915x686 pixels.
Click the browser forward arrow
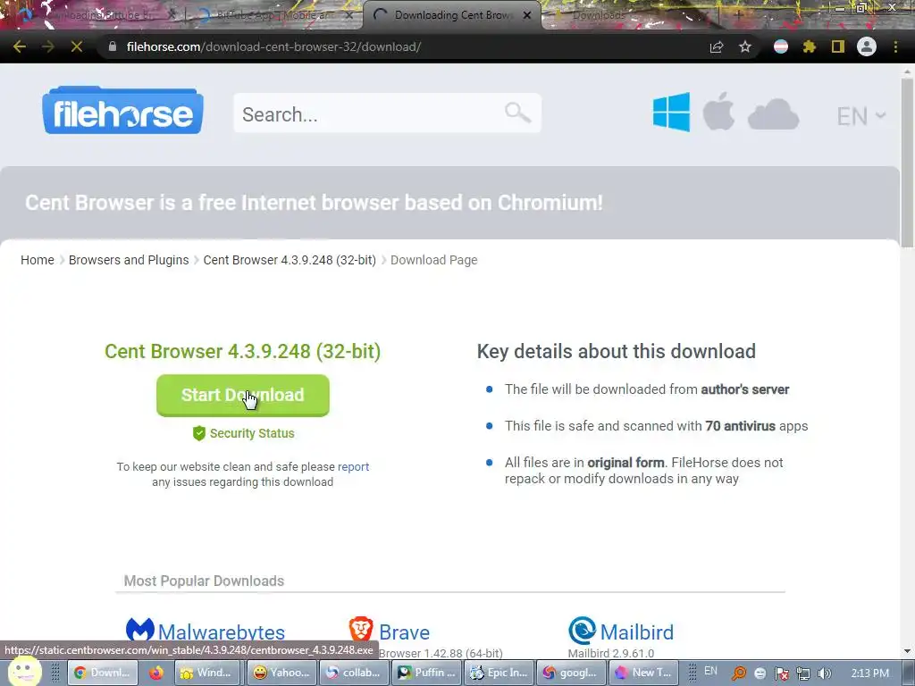48,46
